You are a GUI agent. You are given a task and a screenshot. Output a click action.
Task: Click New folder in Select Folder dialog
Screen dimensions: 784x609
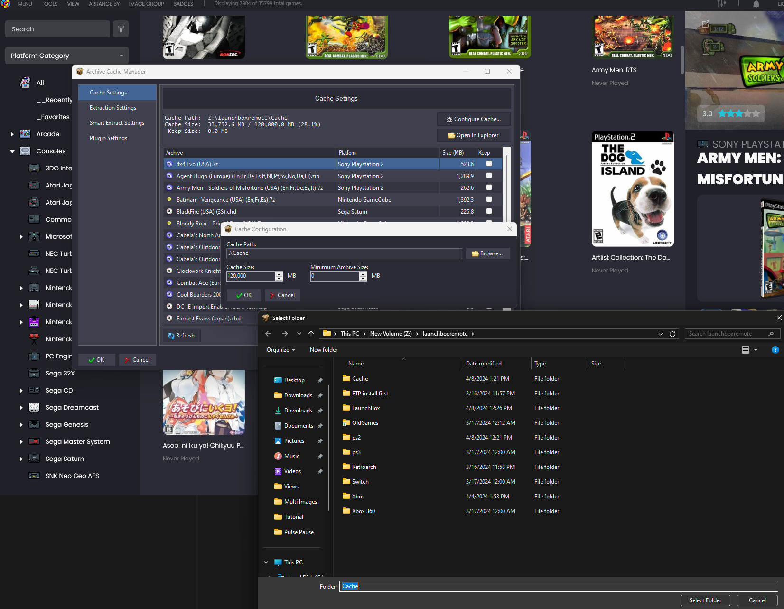(x=324, y=350)
